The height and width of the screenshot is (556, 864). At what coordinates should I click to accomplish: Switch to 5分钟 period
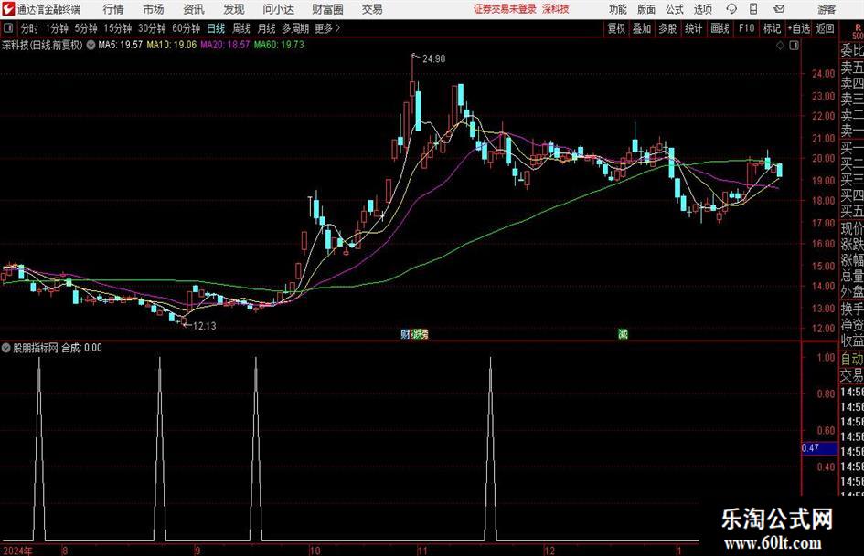pos(86,28)
